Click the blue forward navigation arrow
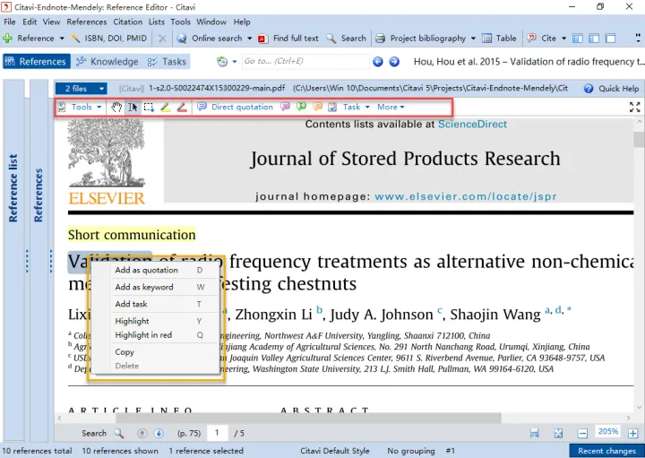645x458 pixels. coord(394,62)
